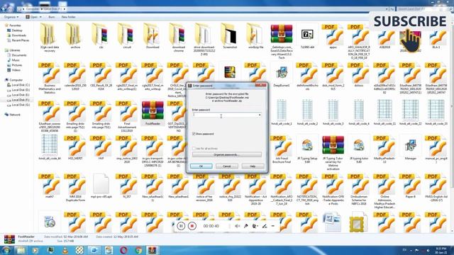
Task: Toggle the Use for all archives checkbox
Action: [x=194, y=148]
